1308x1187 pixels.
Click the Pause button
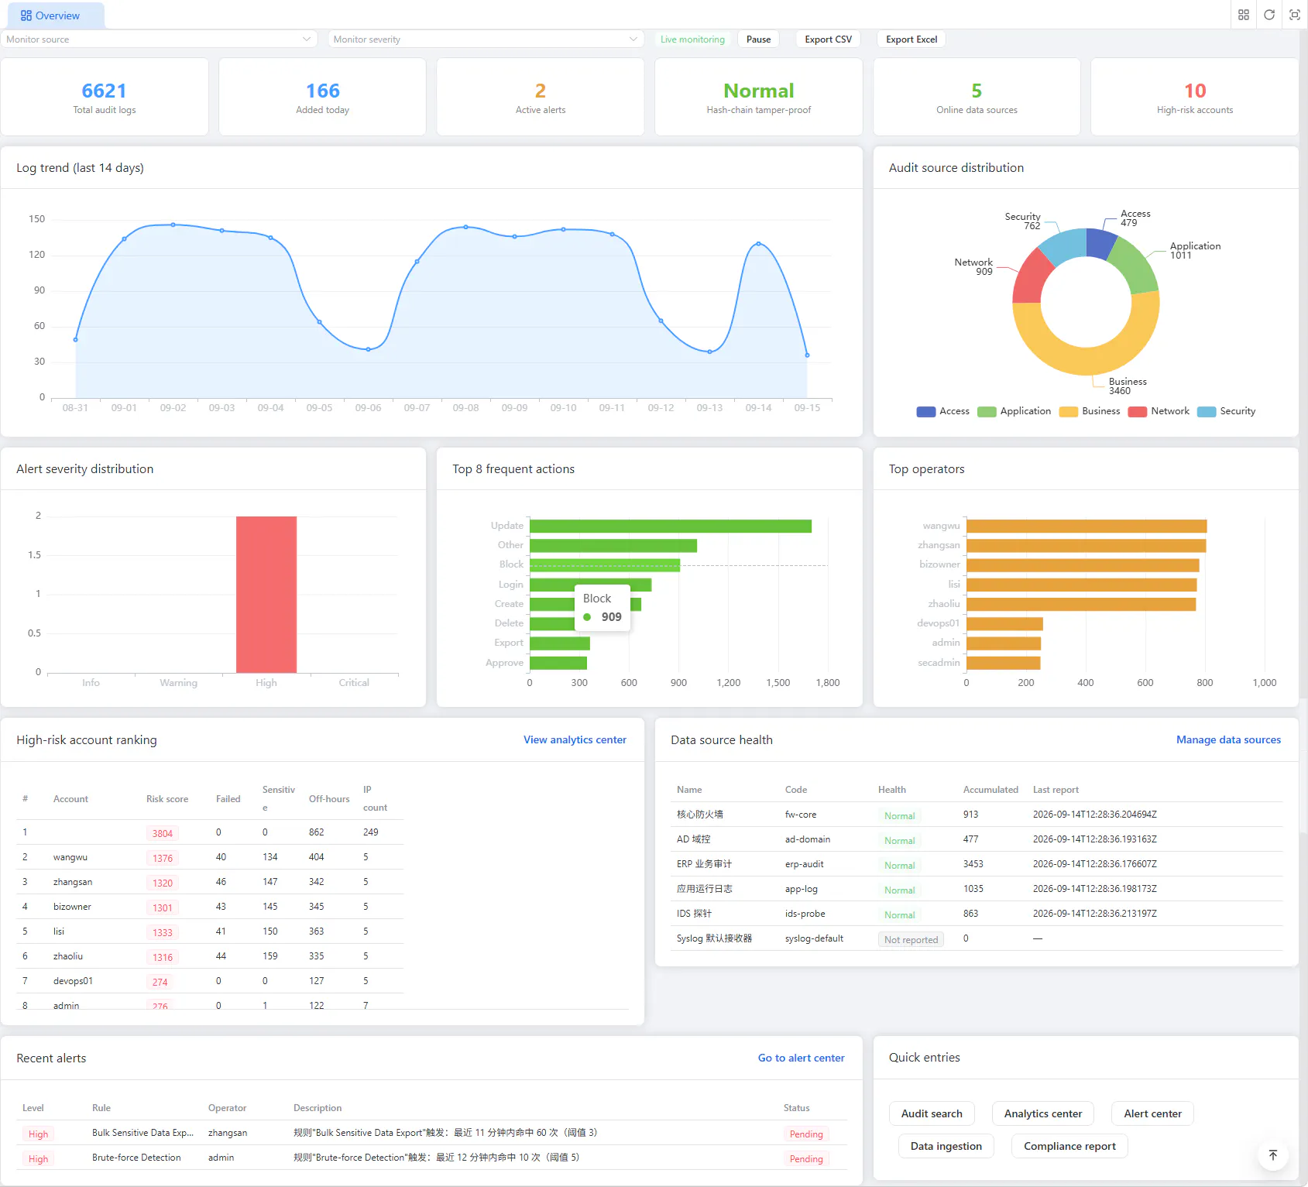pyautogui.click(x=759, y=39)
